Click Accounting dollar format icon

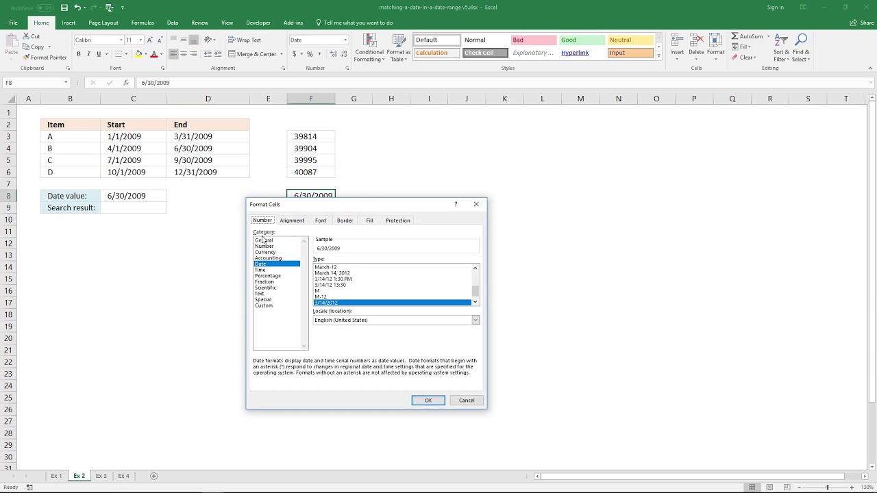tap(295, 54)
